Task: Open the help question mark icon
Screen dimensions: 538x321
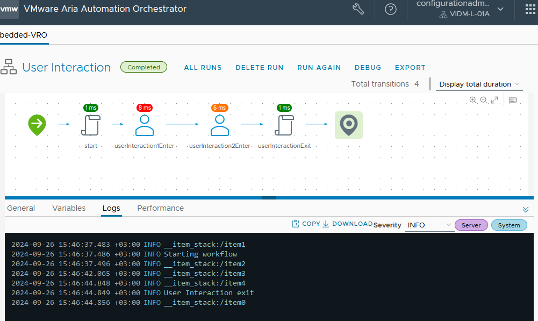Action: point(390,9)
